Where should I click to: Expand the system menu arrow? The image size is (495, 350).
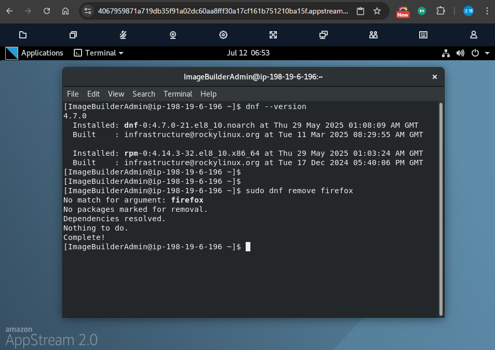pyautogui.click(x=487, y=53)
